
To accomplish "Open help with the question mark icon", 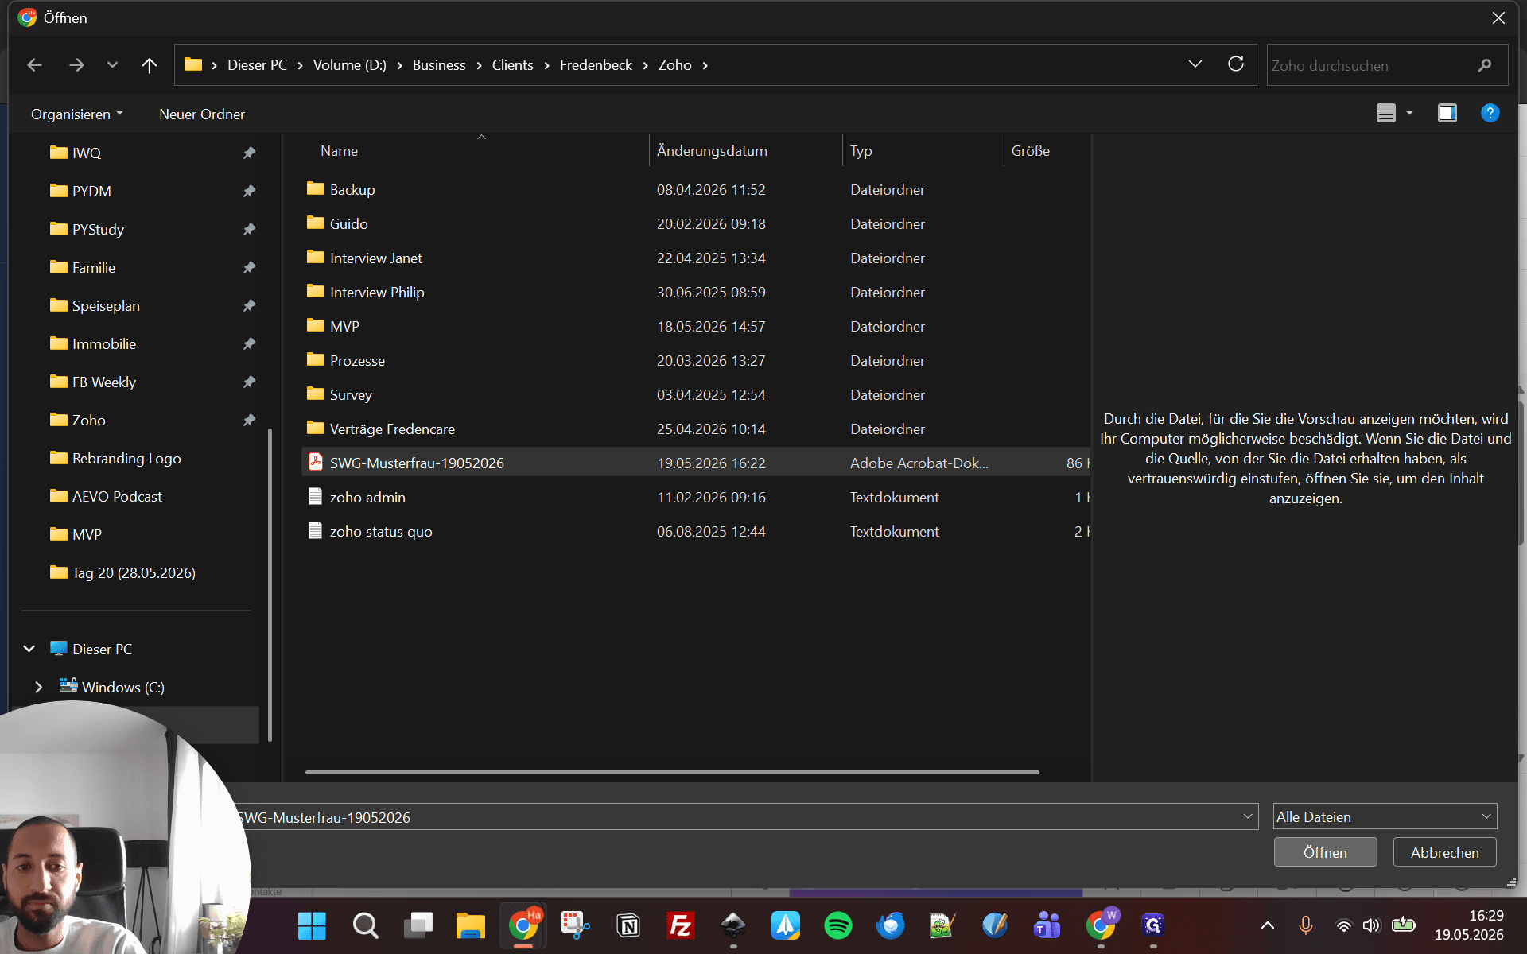I will click(x=1490, y=113).
